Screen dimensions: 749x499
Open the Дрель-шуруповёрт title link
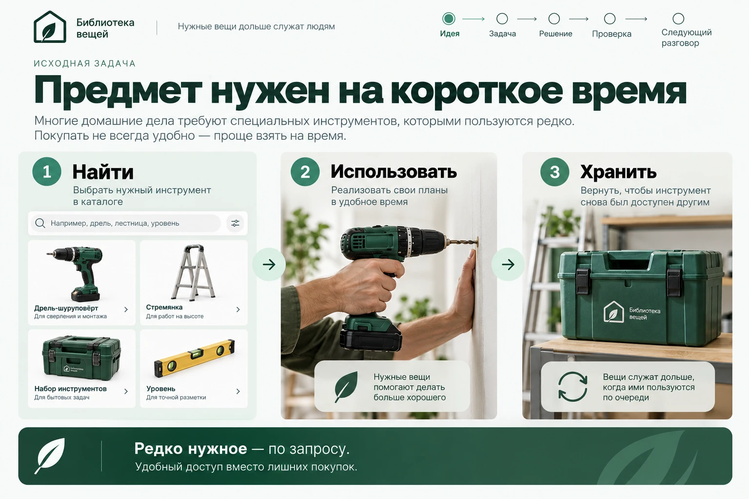click(66, 308)
